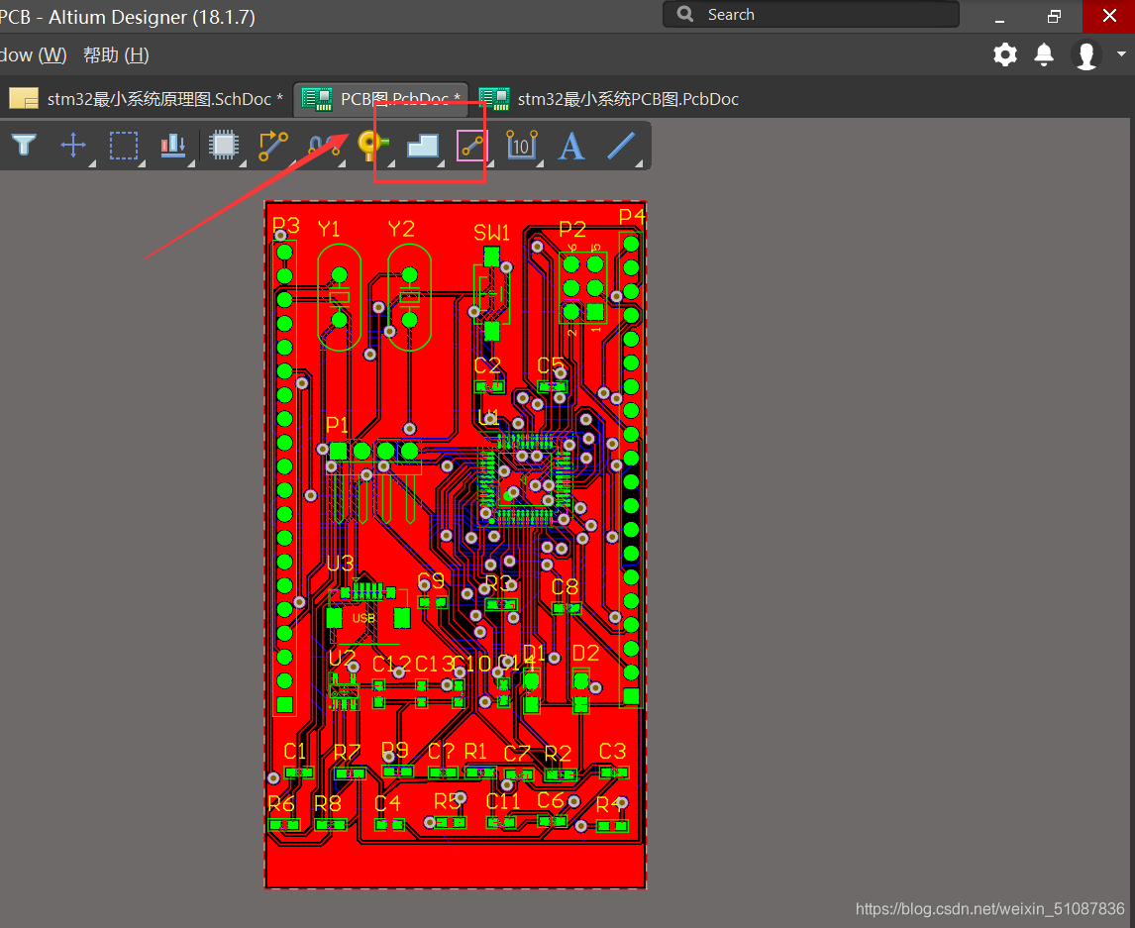
Task: Open the settings gear icon
Action: [x=1005, y=54]
